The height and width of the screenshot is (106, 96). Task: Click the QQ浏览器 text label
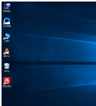pyautogui.click(x=7, y=26)
